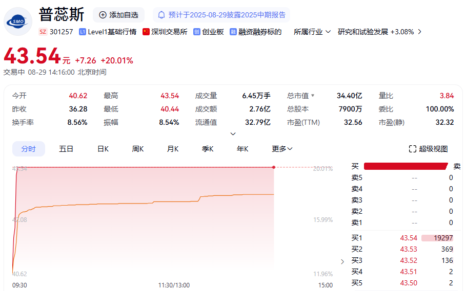This screenshot has width=466, height=291.
Task: Click the 流通值 value 32.79亿
Action: [258, 122]
